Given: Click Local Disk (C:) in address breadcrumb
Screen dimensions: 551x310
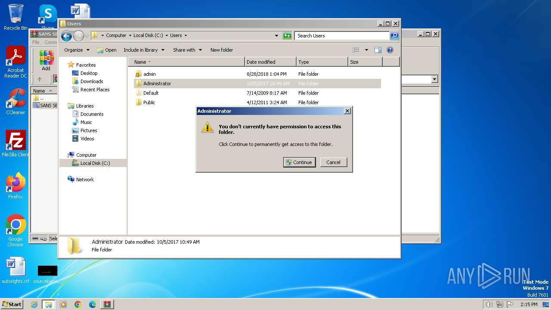Looking at the screenshot, I should [148, 36].
